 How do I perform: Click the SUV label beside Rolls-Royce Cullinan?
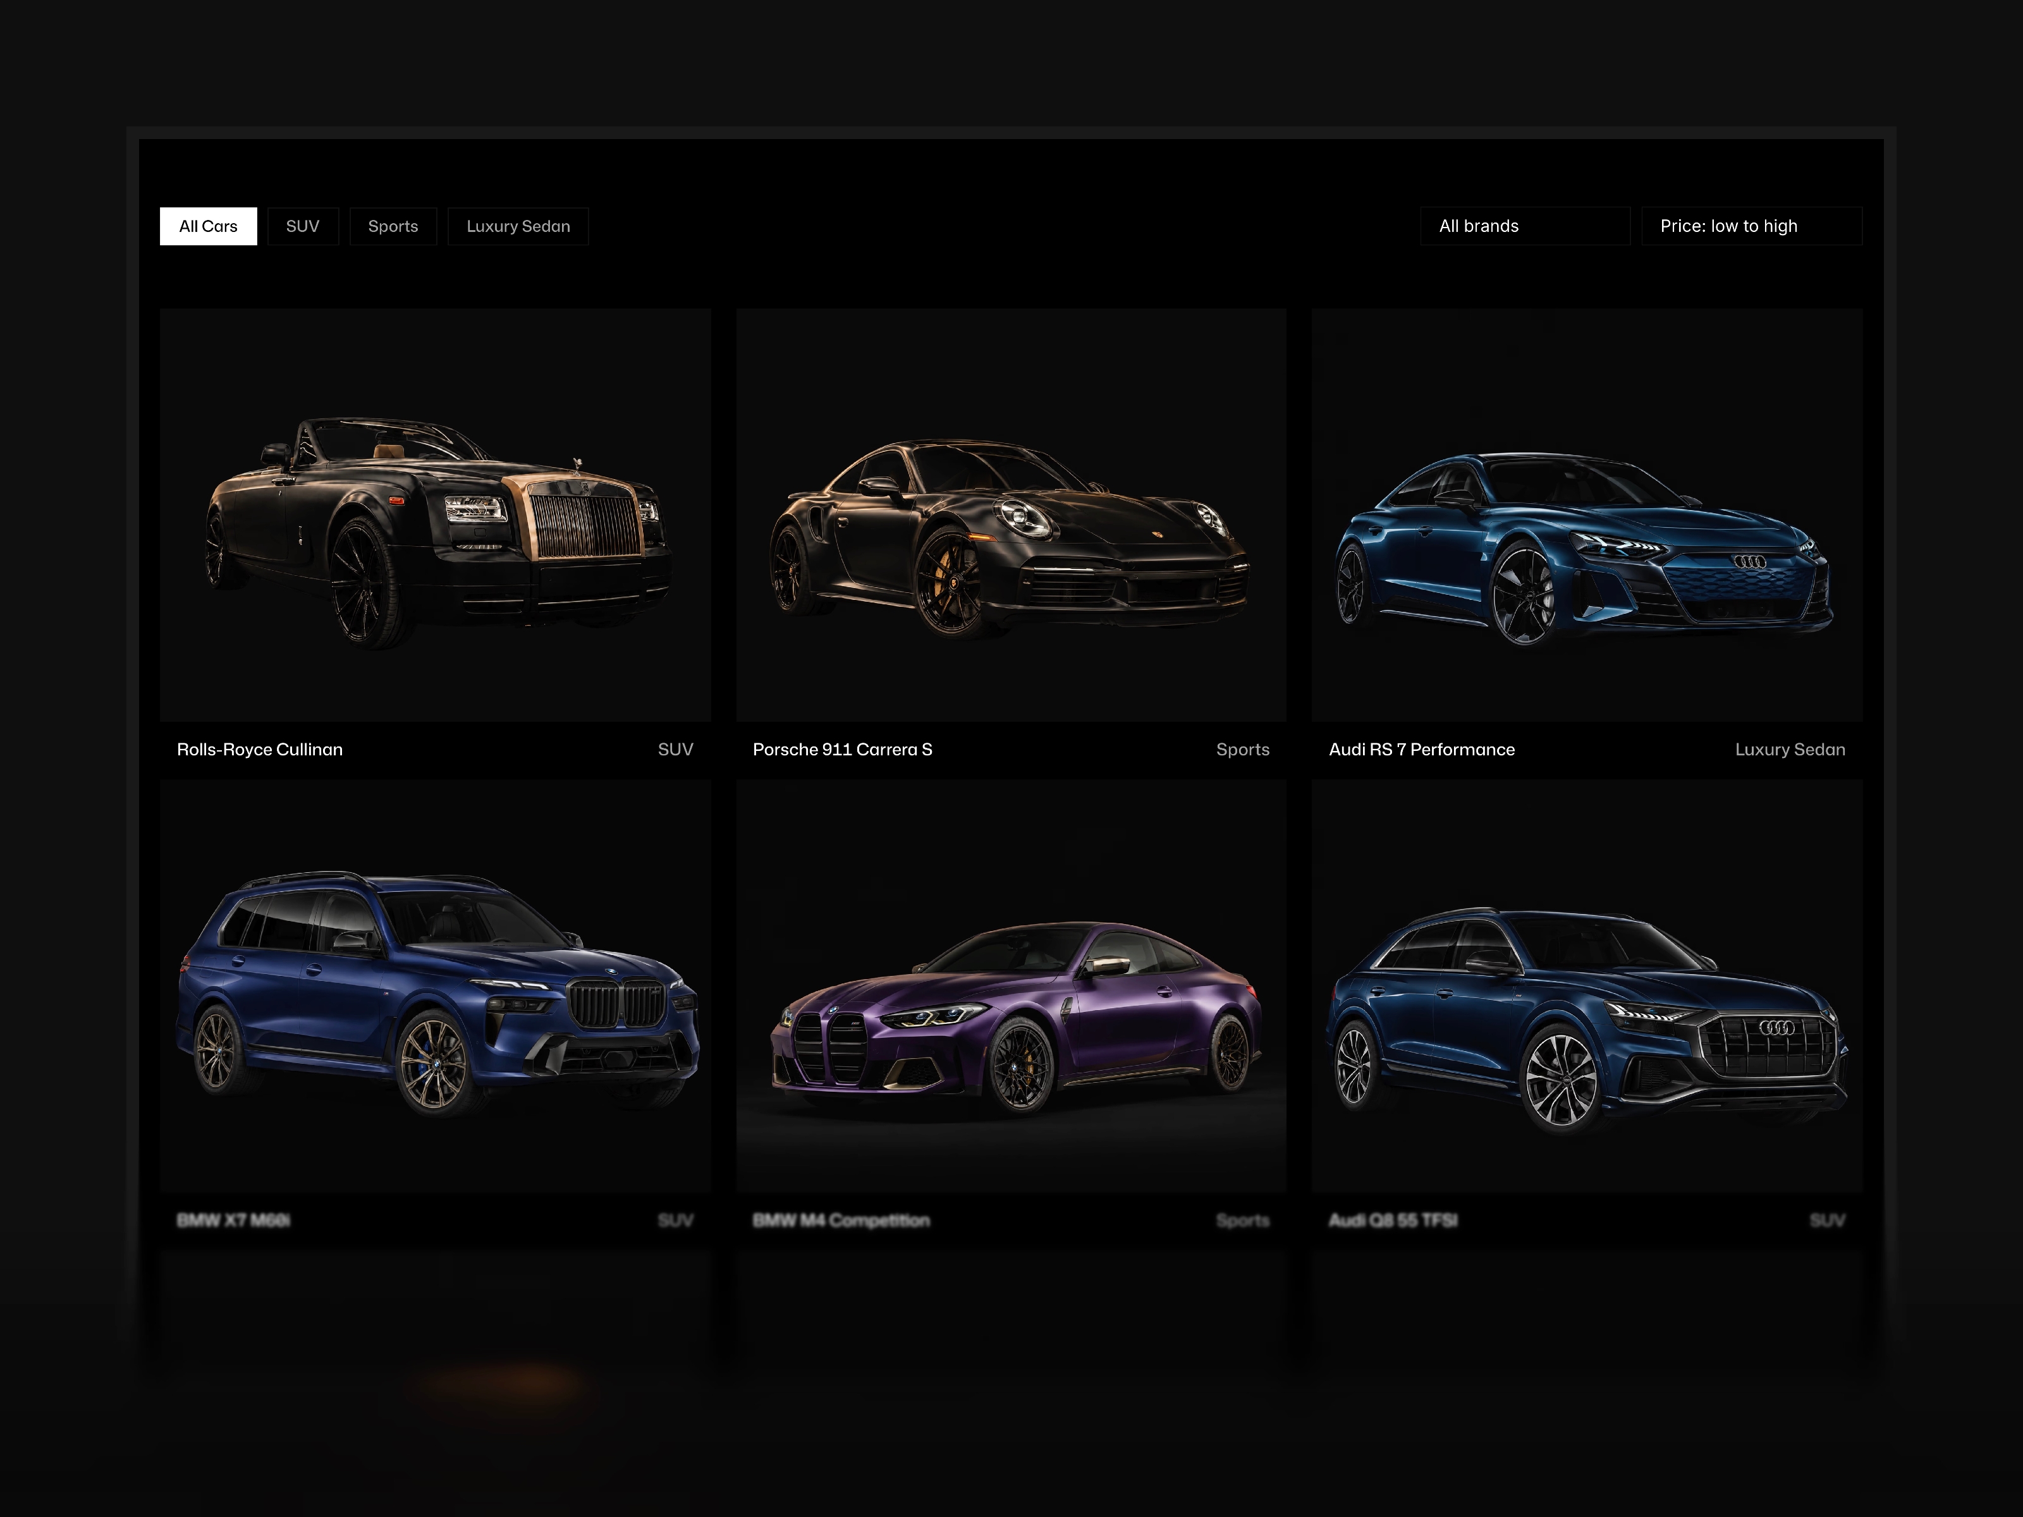pyautogui.click(x=676, y=750)
